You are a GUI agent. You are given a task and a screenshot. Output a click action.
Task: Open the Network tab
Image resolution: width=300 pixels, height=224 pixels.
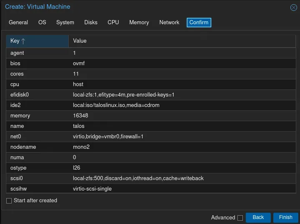(x=169, y=23)
